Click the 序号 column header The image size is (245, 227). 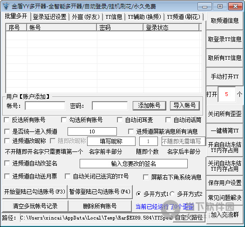click(x=16, y=28)
